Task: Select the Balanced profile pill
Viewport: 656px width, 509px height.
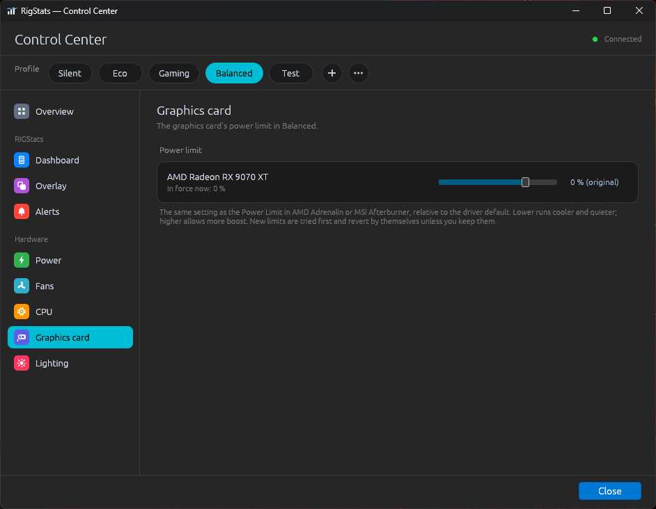Action: click(x=234, y=73)
